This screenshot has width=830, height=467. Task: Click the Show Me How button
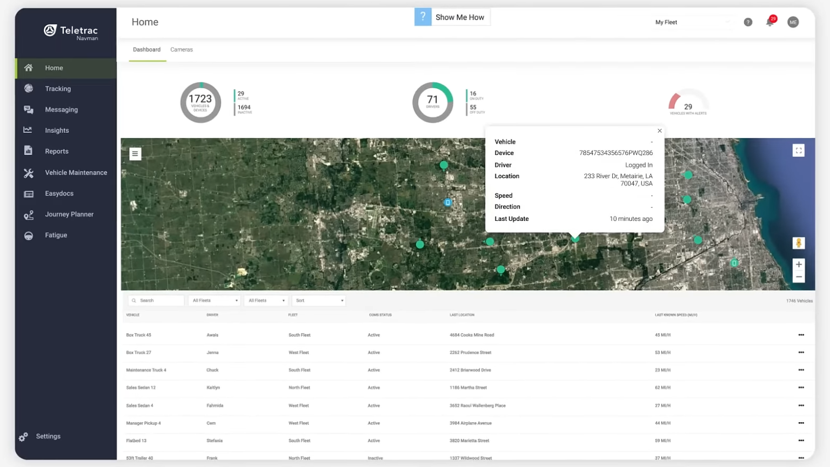click(x=452, y=17)
